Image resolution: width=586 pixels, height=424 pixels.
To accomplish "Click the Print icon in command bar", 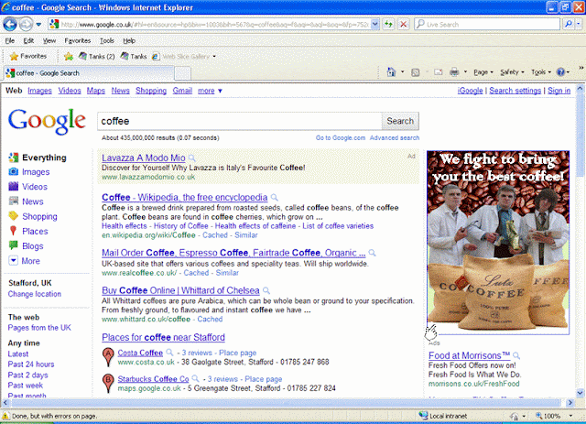I will [x=454, y=72].
